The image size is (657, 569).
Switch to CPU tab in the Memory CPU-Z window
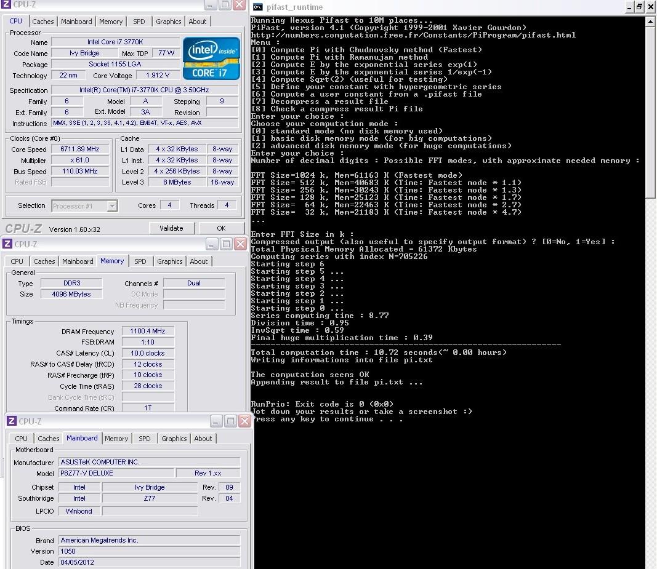tap(17, 261)
